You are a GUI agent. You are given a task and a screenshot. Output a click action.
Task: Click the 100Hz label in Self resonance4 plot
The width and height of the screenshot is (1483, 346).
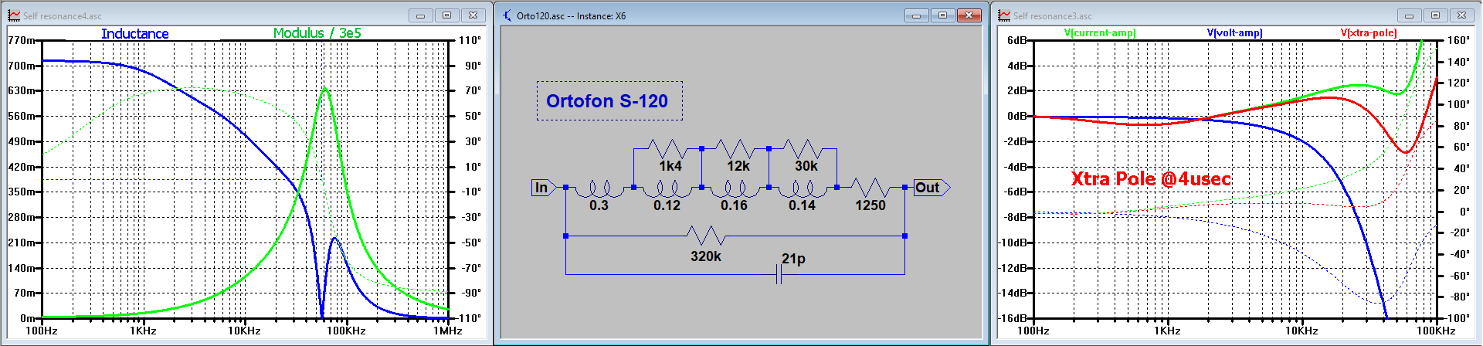pyautogui.click(x=42, y=331)
